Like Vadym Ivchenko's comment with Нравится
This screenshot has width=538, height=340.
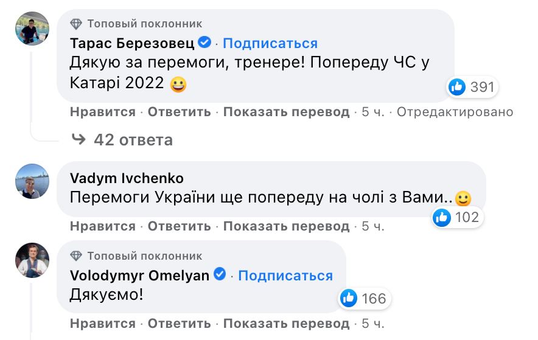pyautogui.click(x=103, y=226)
